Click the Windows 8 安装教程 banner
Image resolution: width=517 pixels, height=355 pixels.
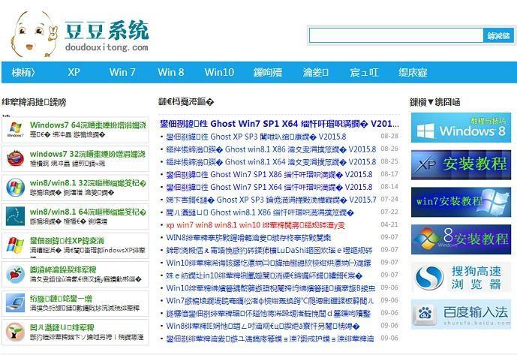coord(461,239)
